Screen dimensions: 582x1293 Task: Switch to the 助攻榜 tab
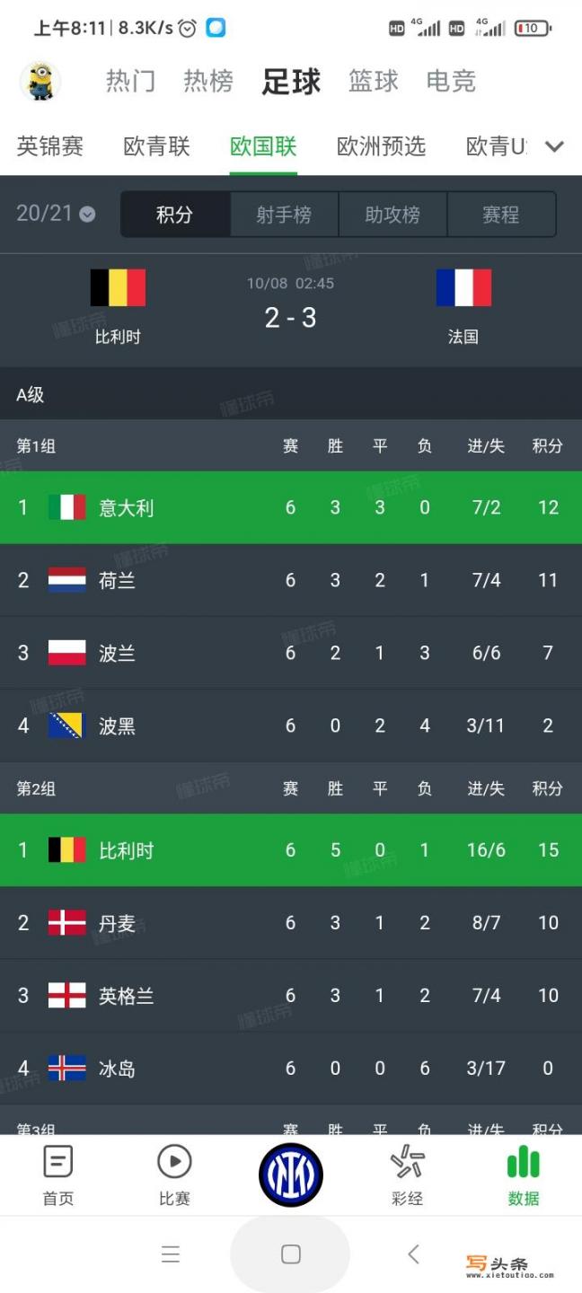point(392,215)
